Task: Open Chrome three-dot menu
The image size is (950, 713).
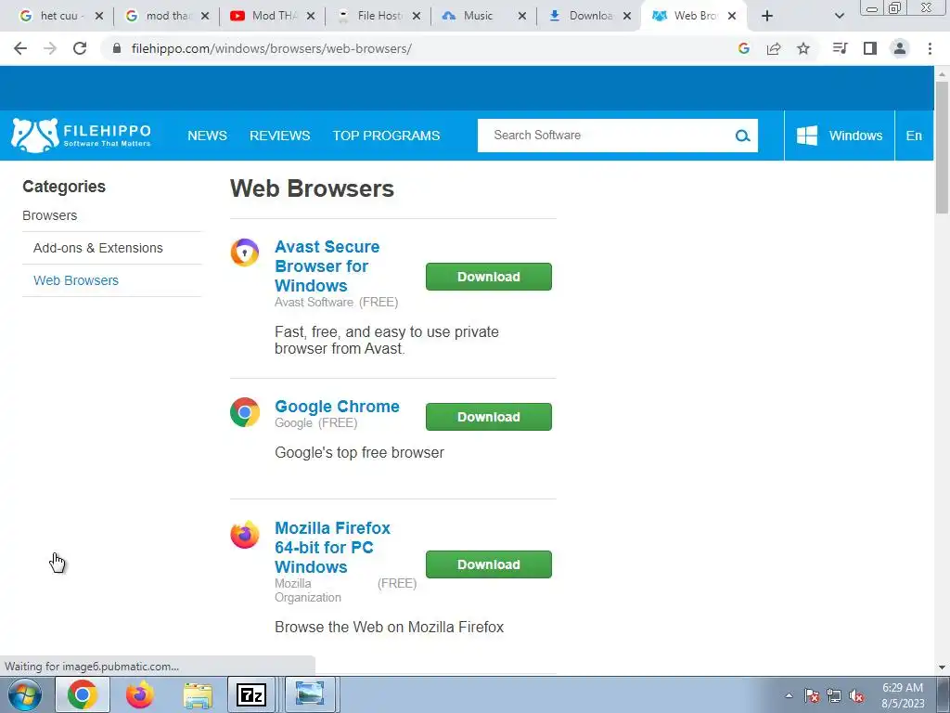Action: [x=930, y=48]
